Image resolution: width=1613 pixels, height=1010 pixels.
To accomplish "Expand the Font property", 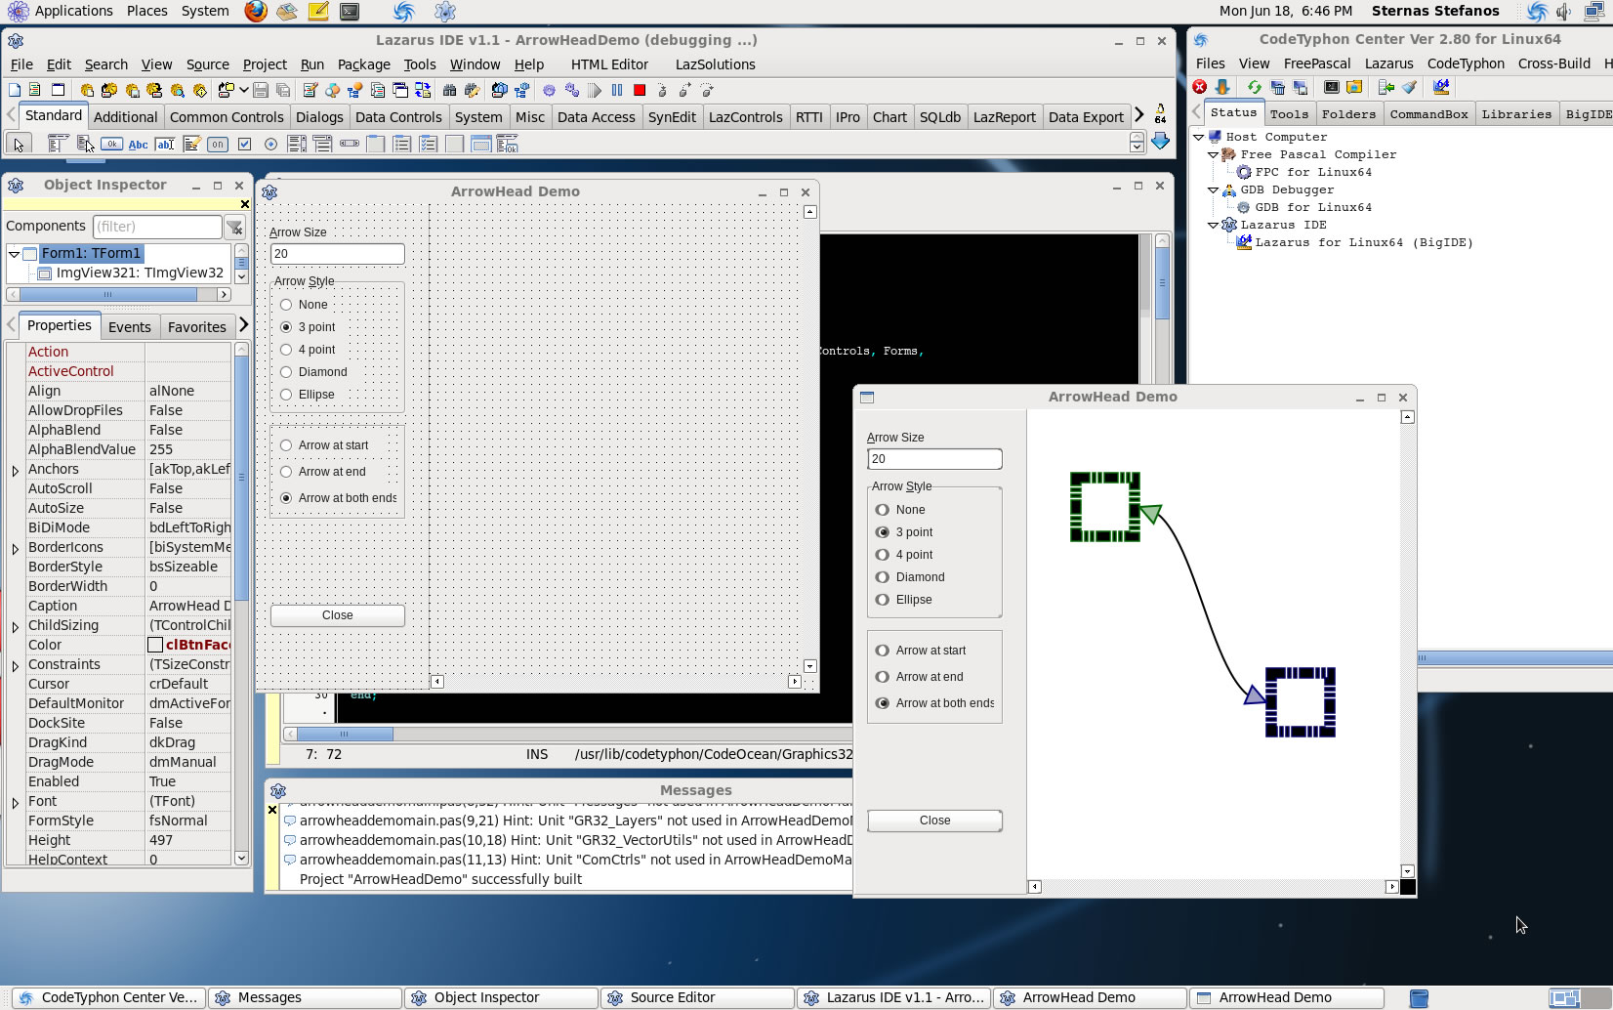I will tap(16, 802).
